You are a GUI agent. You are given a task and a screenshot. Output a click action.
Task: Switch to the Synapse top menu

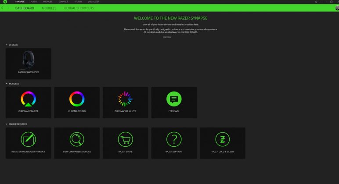[x=20, y=2]
